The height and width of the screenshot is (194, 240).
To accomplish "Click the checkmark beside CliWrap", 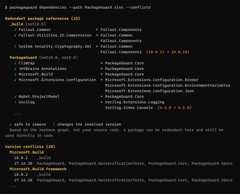I will (15, 63).
